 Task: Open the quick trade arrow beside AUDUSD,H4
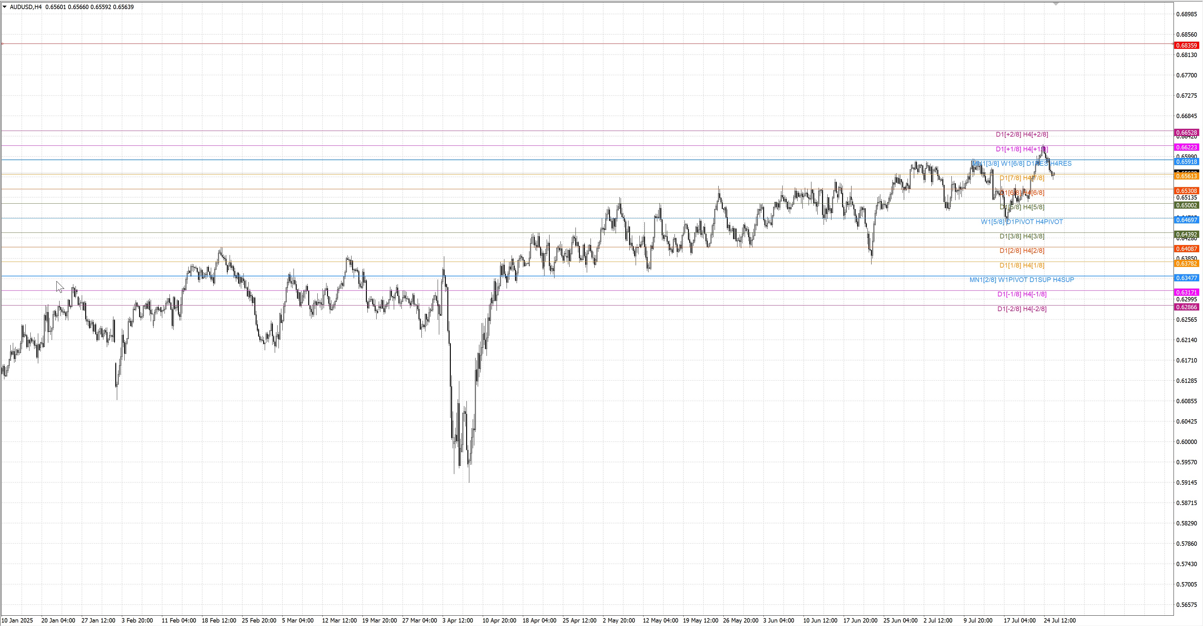[x=5, y=7]
